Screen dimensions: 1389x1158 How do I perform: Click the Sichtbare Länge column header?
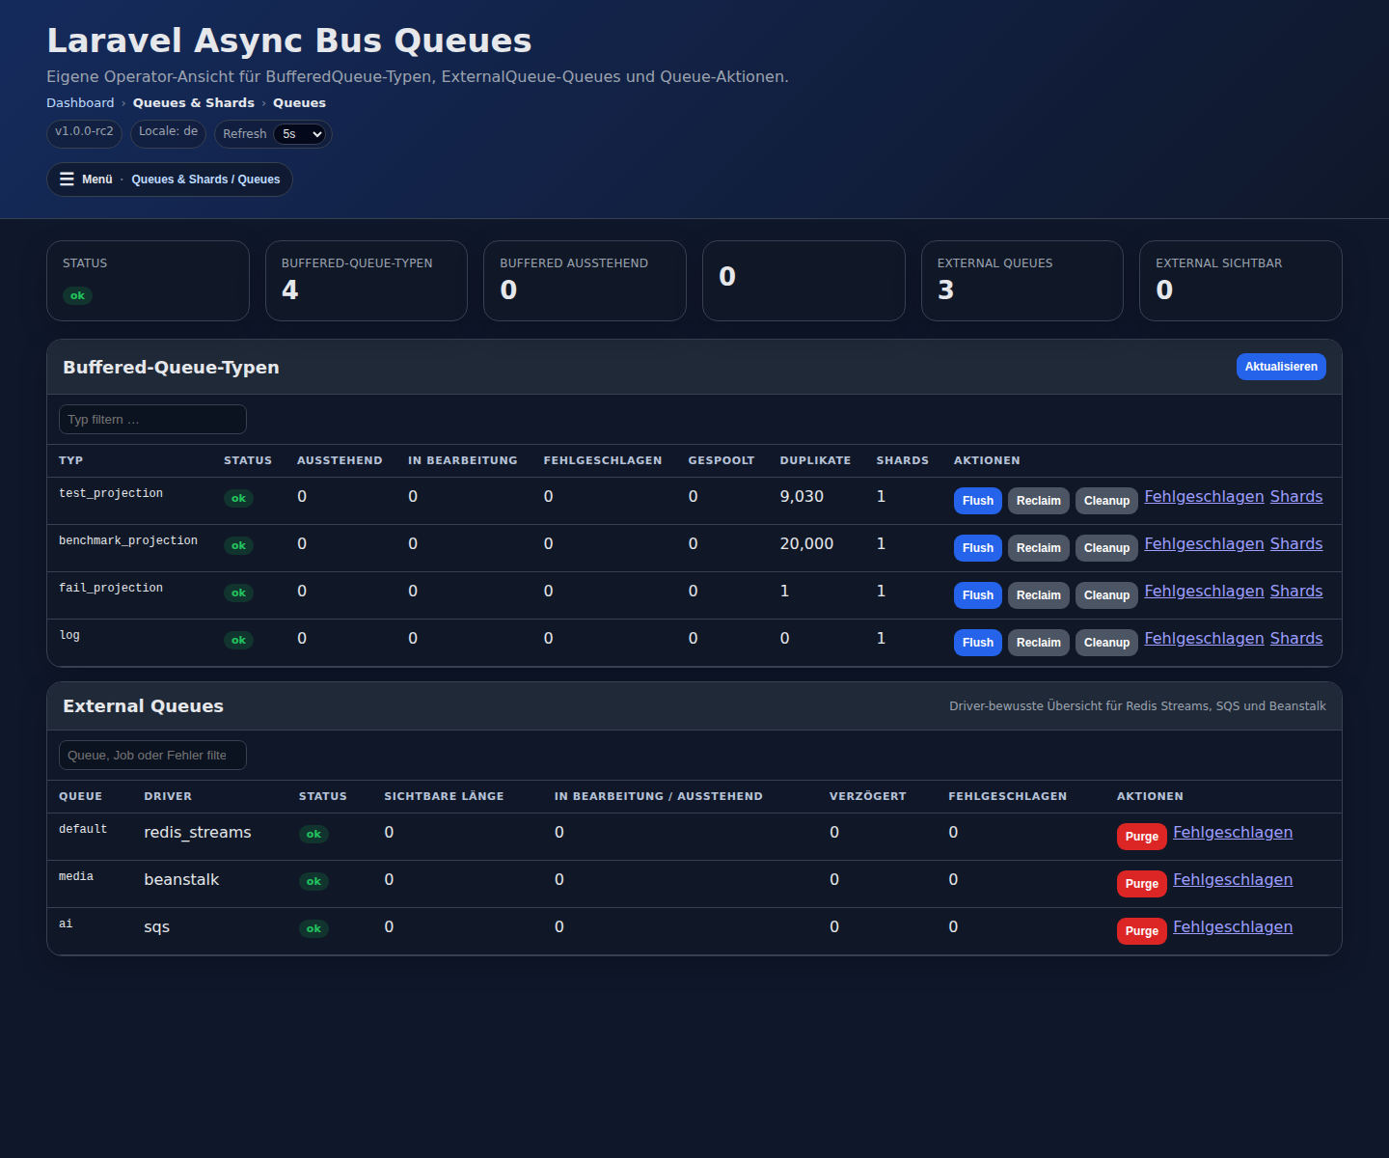point(444,797)
